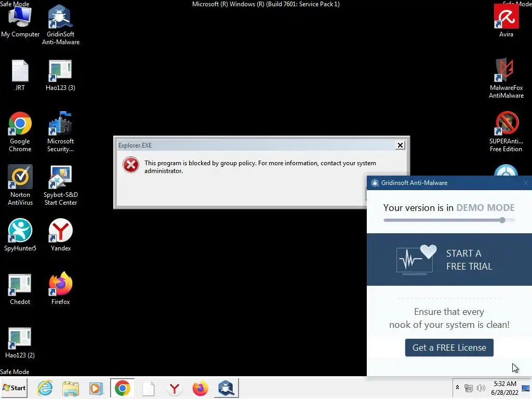Select partially hidden blue round desktop icon
The height and width of the screenshot is (399, 532).
506,170
